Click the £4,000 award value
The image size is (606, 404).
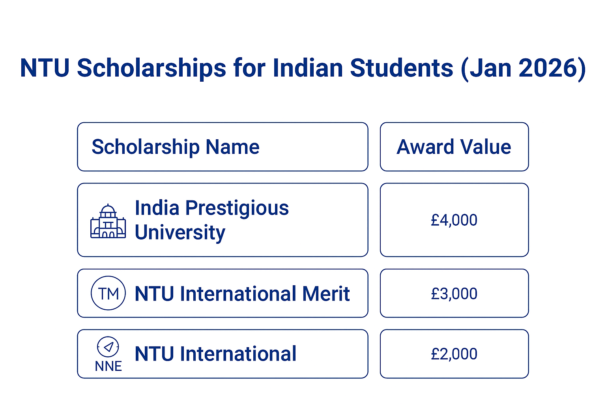454,220
